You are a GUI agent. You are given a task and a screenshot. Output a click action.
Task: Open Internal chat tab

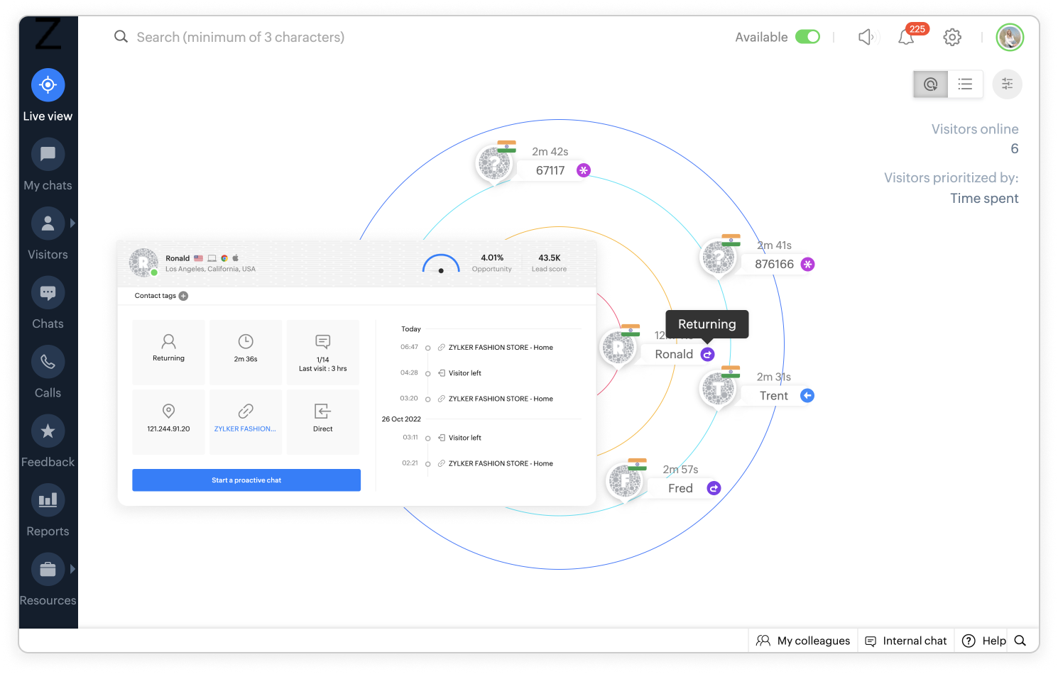point(906,641)
